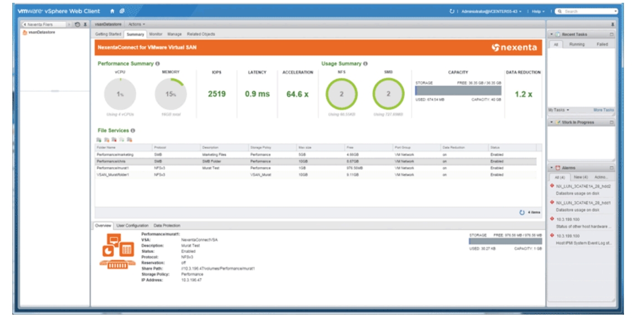Switch to Data Protection tab
The height and width of the screenshot is (318, 634).
(x=167, y=226)
